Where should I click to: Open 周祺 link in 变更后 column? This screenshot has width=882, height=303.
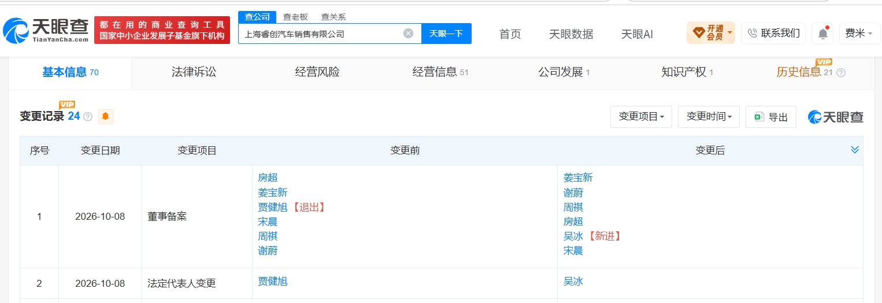pyautogui.click(x=573, y=207)
